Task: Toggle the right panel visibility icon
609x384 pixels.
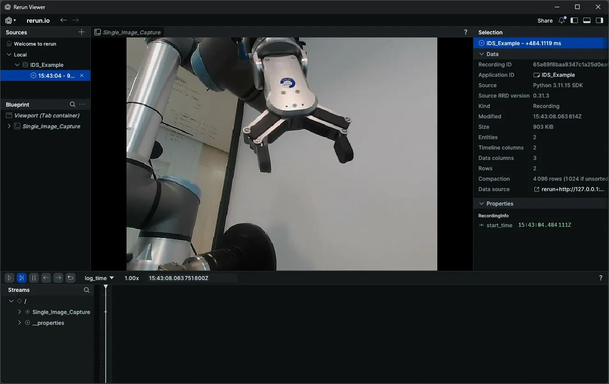Action: [x=600, y=20]
